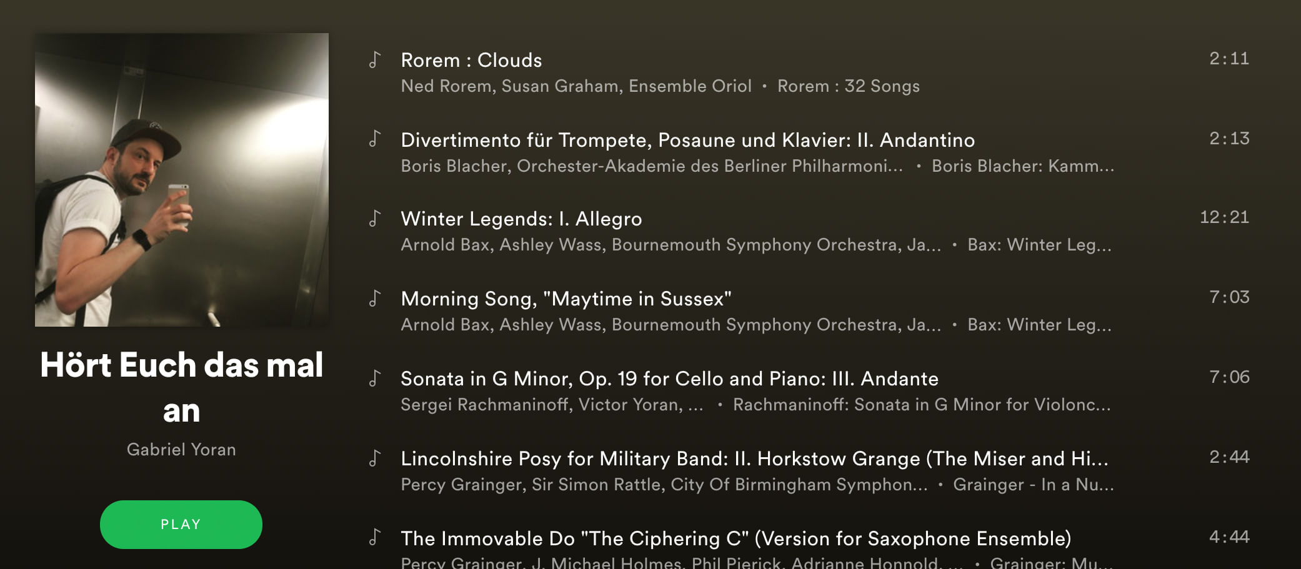
Task: Open album Rachmaninoff: Sonata in G Minor for Violoncello
Action: pos(922,405)
